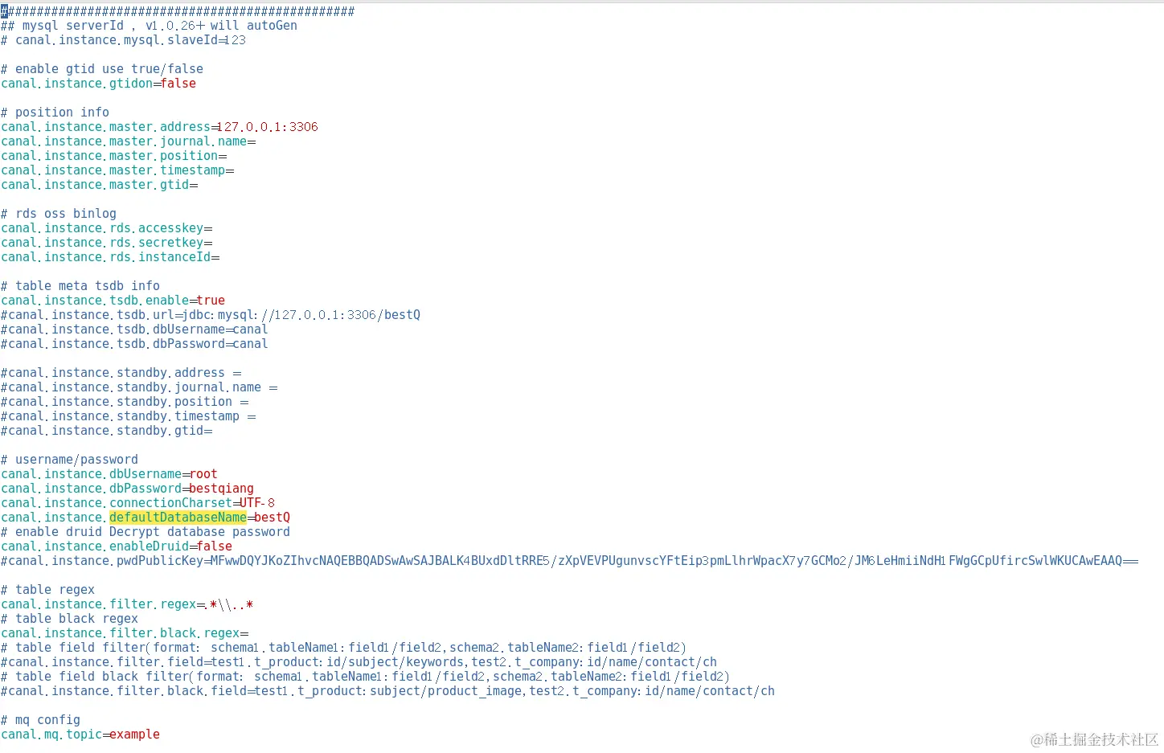The image size is (1164, 753).
Task: Click 'canal.instance.filter.black.regex=' line
Action: click(x=125, y=633)
